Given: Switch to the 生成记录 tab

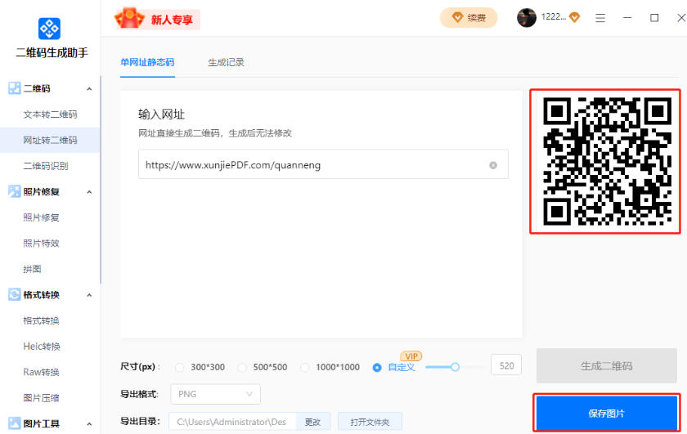Looking at the screenshot, I should pyautogui.click(x=226, y=62).
